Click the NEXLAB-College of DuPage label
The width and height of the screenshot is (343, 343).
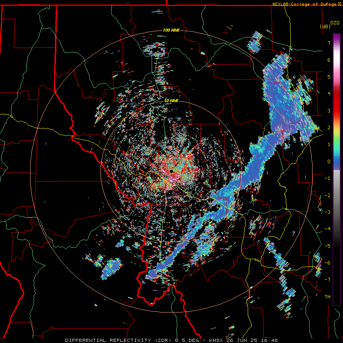(x=305, y=4)
